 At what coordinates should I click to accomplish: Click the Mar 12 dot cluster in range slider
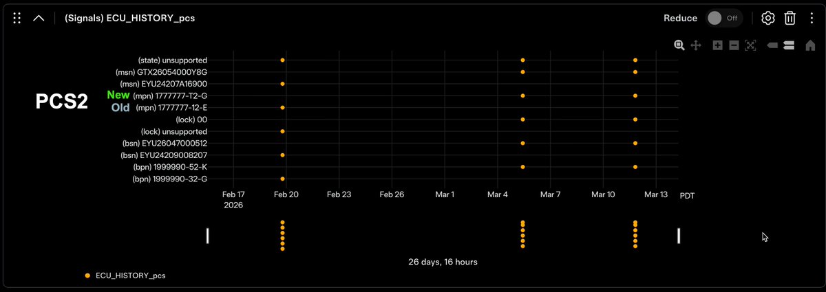click(x=635, y=234)
